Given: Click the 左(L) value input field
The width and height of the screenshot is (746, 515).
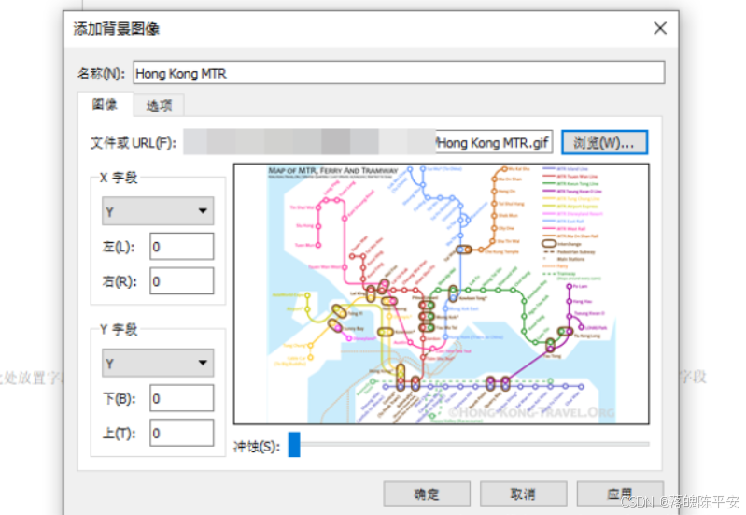Looking at the screenshot, I should (x=182, y=247).
